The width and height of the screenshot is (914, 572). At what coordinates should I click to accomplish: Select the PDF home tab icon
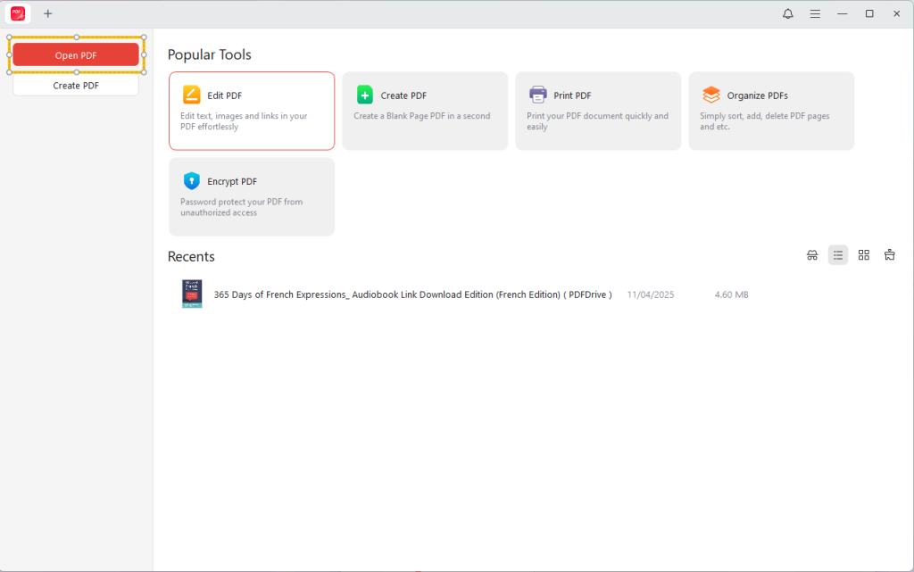[18, 13]
